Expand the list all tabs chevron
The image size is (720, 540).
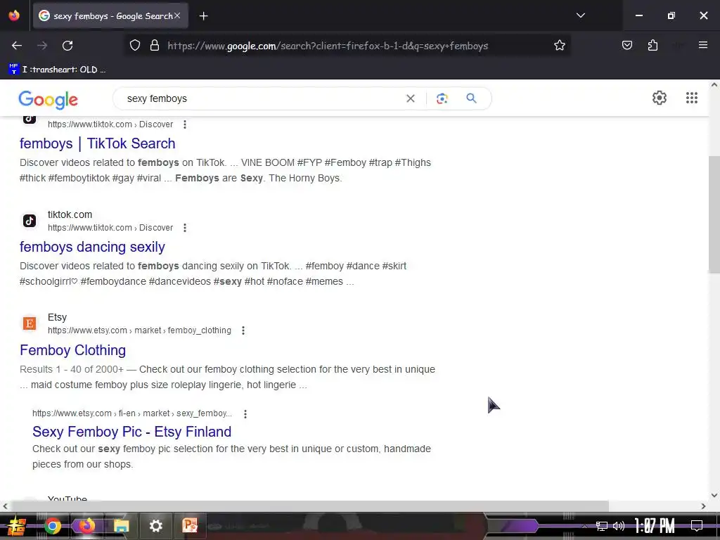click(x=580, y=15)
